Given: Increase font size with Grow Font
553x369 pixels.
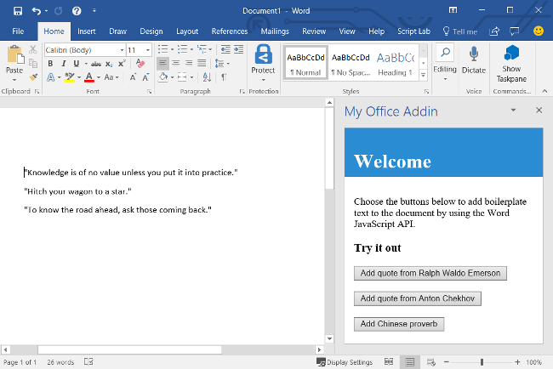Looking at the screenshot, I should point(133,77).
